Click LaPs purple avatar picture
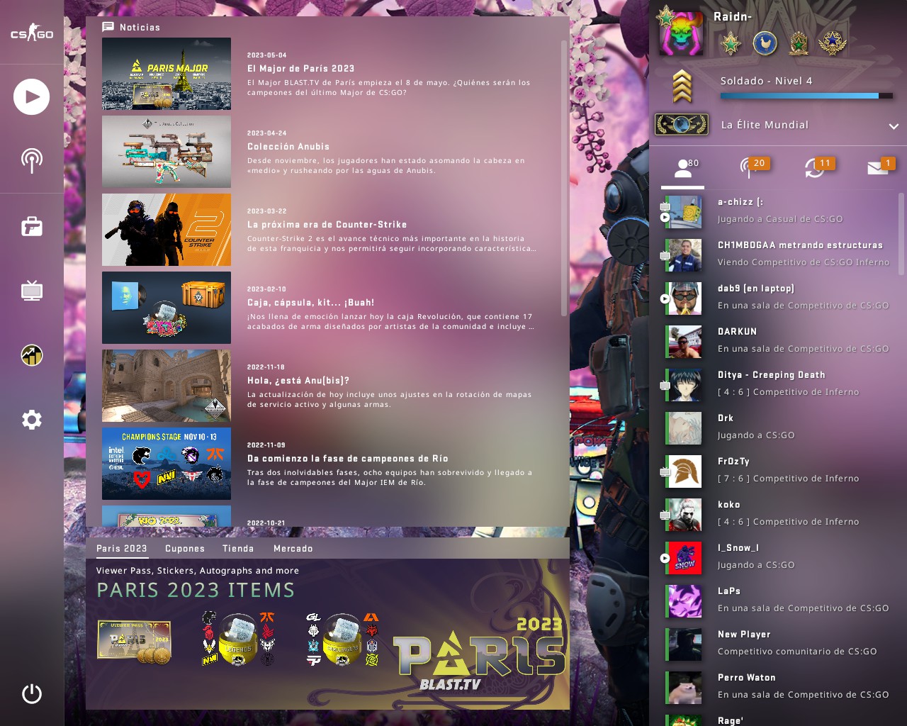This screenshot has width=907, height=726. click(x=685, y=601)
